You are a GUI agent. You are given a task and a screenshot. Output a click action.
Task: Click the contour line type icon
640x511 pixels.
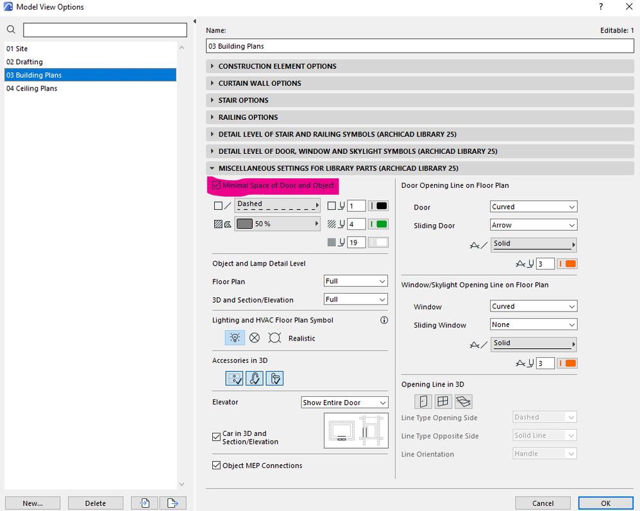pos(223,206)
